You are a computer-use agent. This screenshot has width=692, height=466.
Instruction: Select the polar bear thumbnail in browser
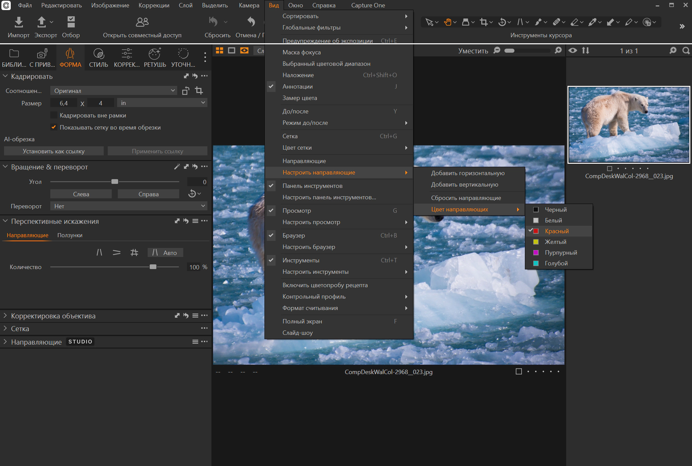click(x=629, y=125)
